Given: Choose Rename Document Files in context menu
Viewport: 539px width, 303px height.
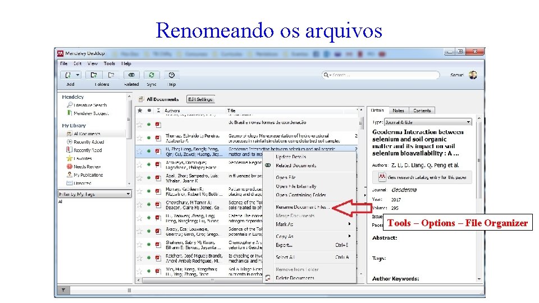Looking at the screenshot, I should pyautogui.click(x=302, y=207).
